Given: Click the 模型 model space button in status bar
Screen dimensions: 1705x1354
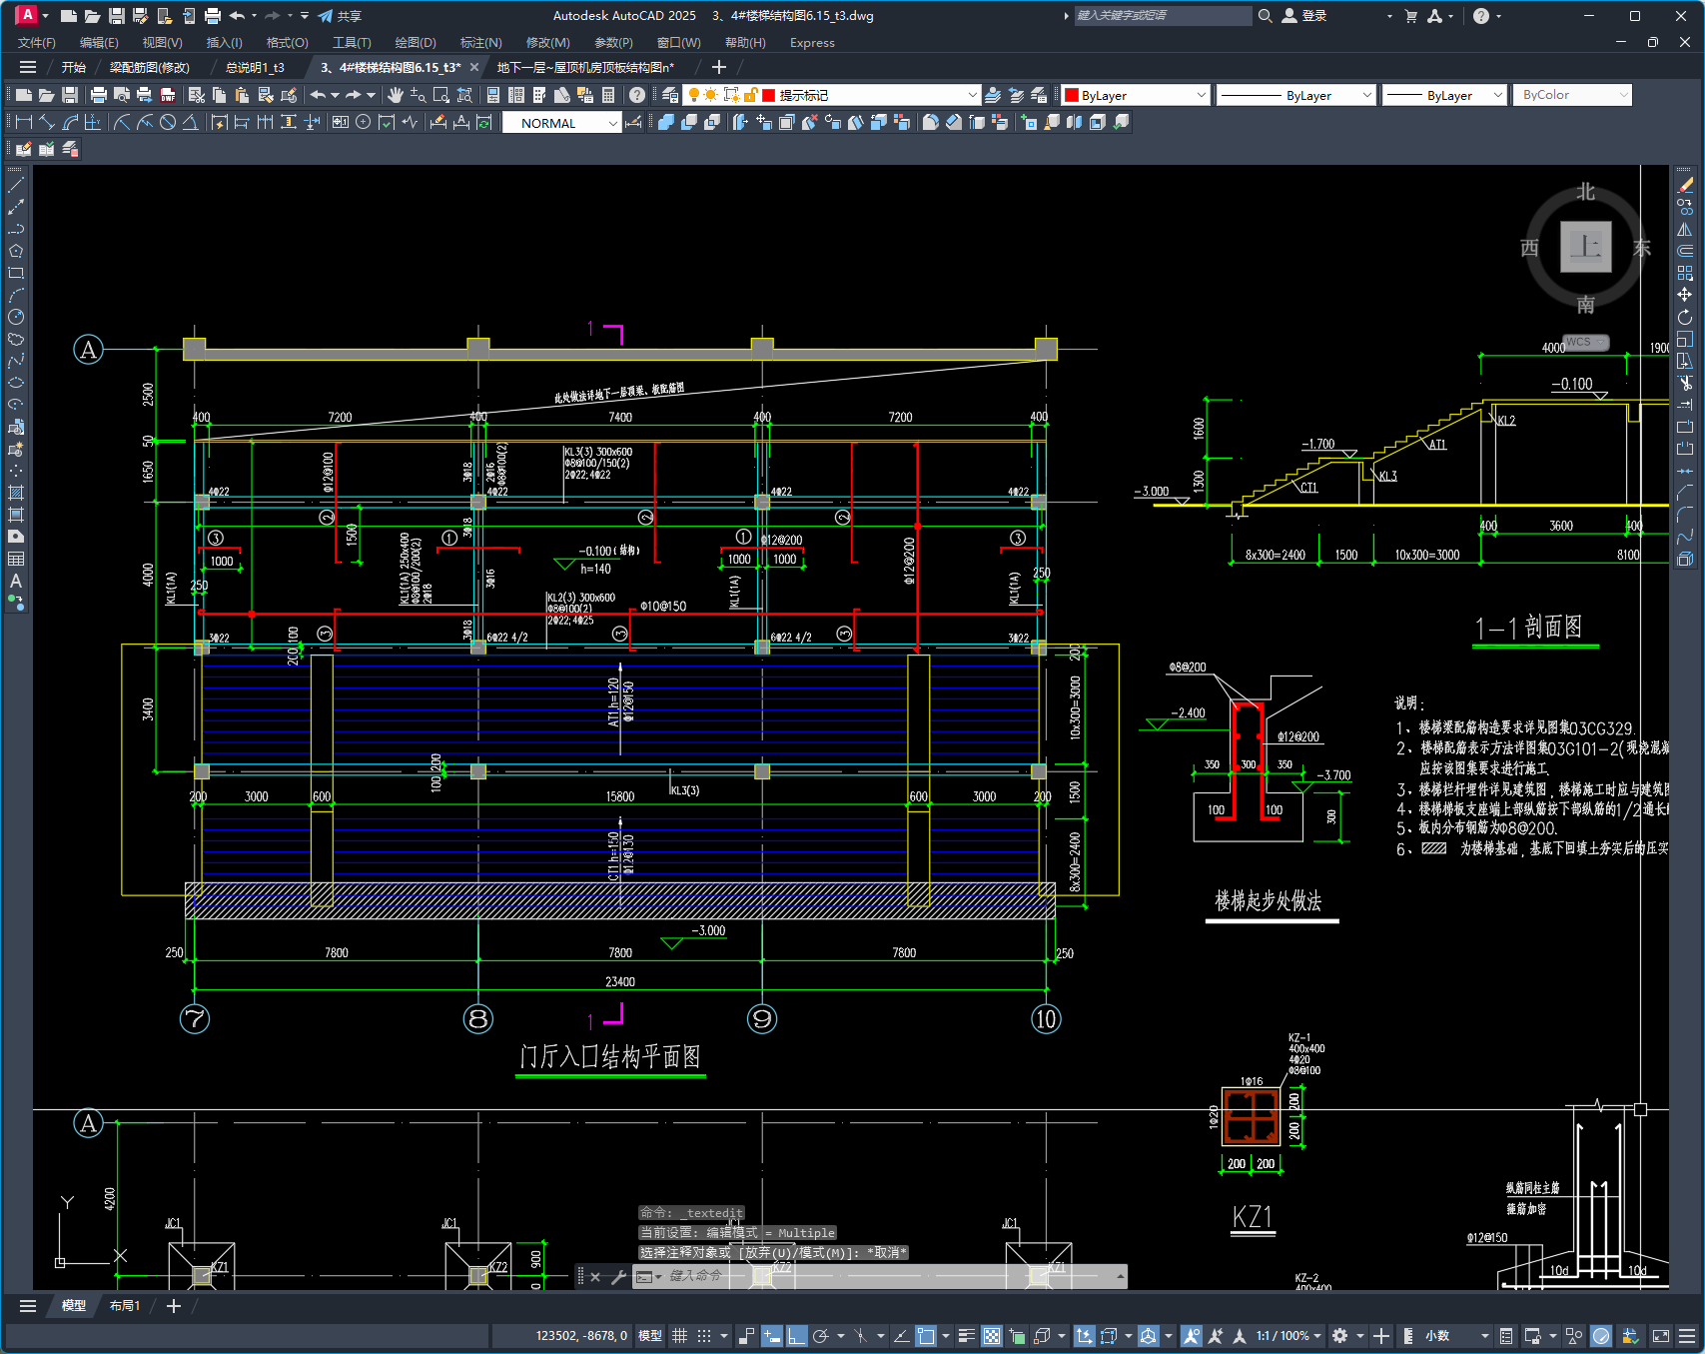Looking at the screenshot, I should 650,1336.
